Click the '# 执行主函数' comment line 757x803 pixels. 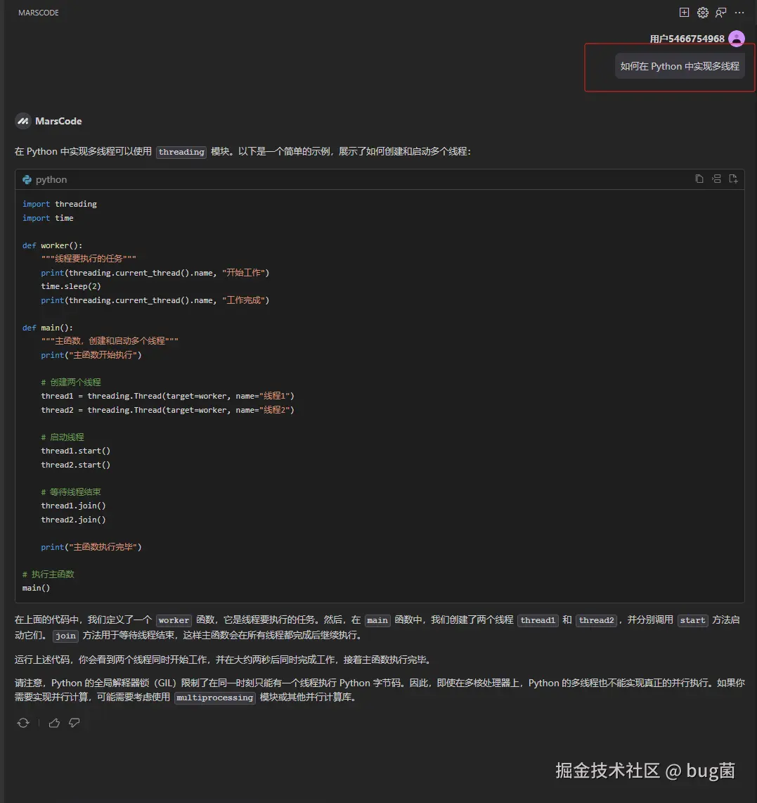click(48, 574)
